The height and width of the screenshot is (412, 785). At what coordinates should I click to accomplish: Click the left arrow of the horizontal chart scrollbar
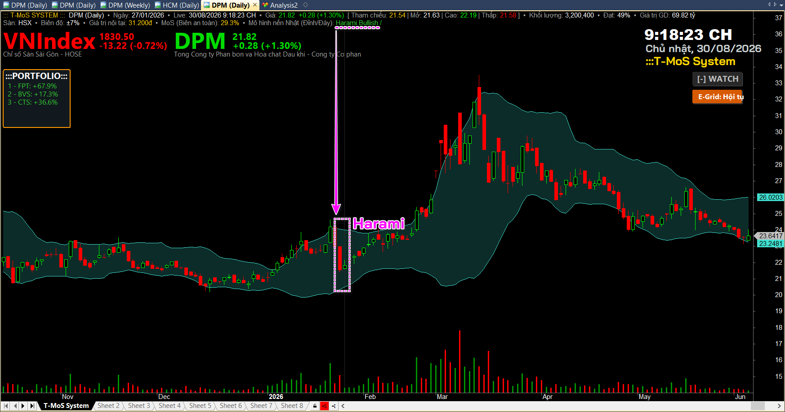point(343,406)
